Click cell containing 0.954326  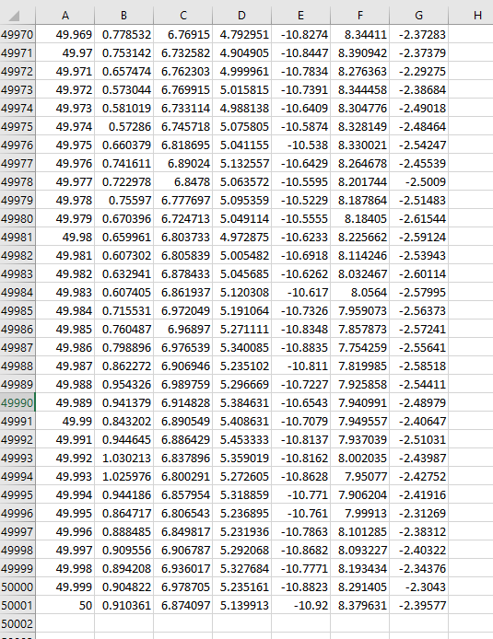pos(124,385)
